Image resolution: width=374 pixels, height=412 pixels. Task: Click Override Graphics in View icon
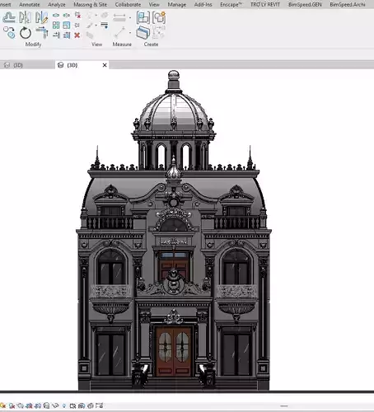tap(105, 15)
